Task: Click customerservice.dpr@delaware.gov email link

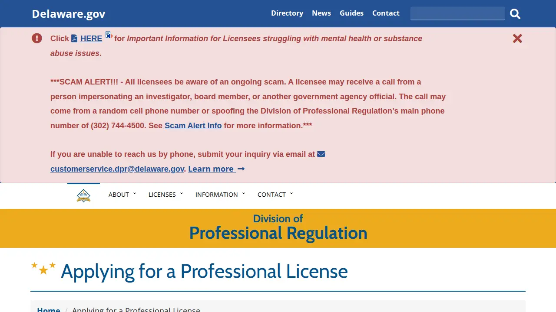Action: (x=117, y=169)
